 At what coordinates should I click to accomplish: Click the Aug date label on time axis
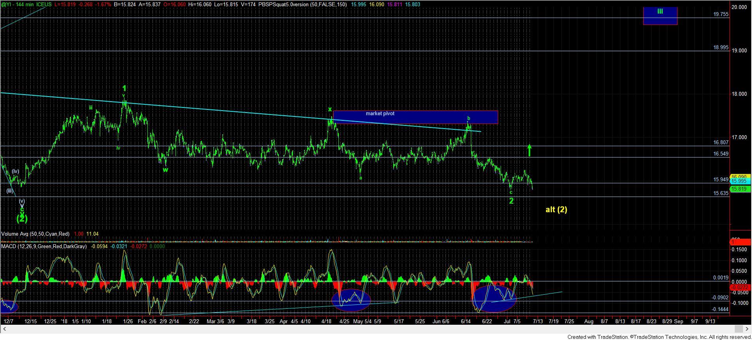pyautogui.click(x=589, y=321)
